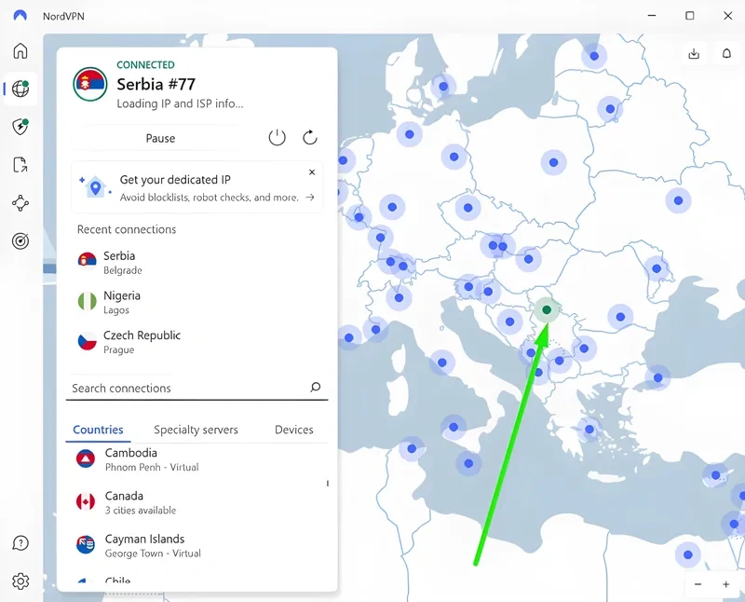Connect to recent Serbia Belgrade
The width and height of the screenshot is (745, 602).
(x=196, y=263)
